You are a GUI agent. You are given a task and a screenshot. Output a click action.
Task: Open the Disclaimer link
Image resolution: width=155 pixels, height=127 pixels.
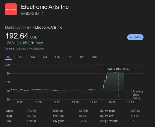[38, 48]
